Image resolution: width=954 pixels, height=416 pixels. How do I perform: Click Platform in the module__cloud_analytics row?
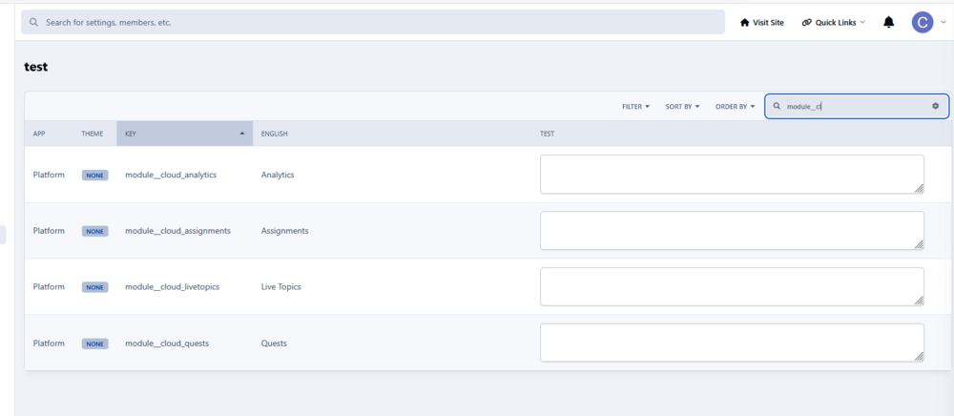click(49, 175)
